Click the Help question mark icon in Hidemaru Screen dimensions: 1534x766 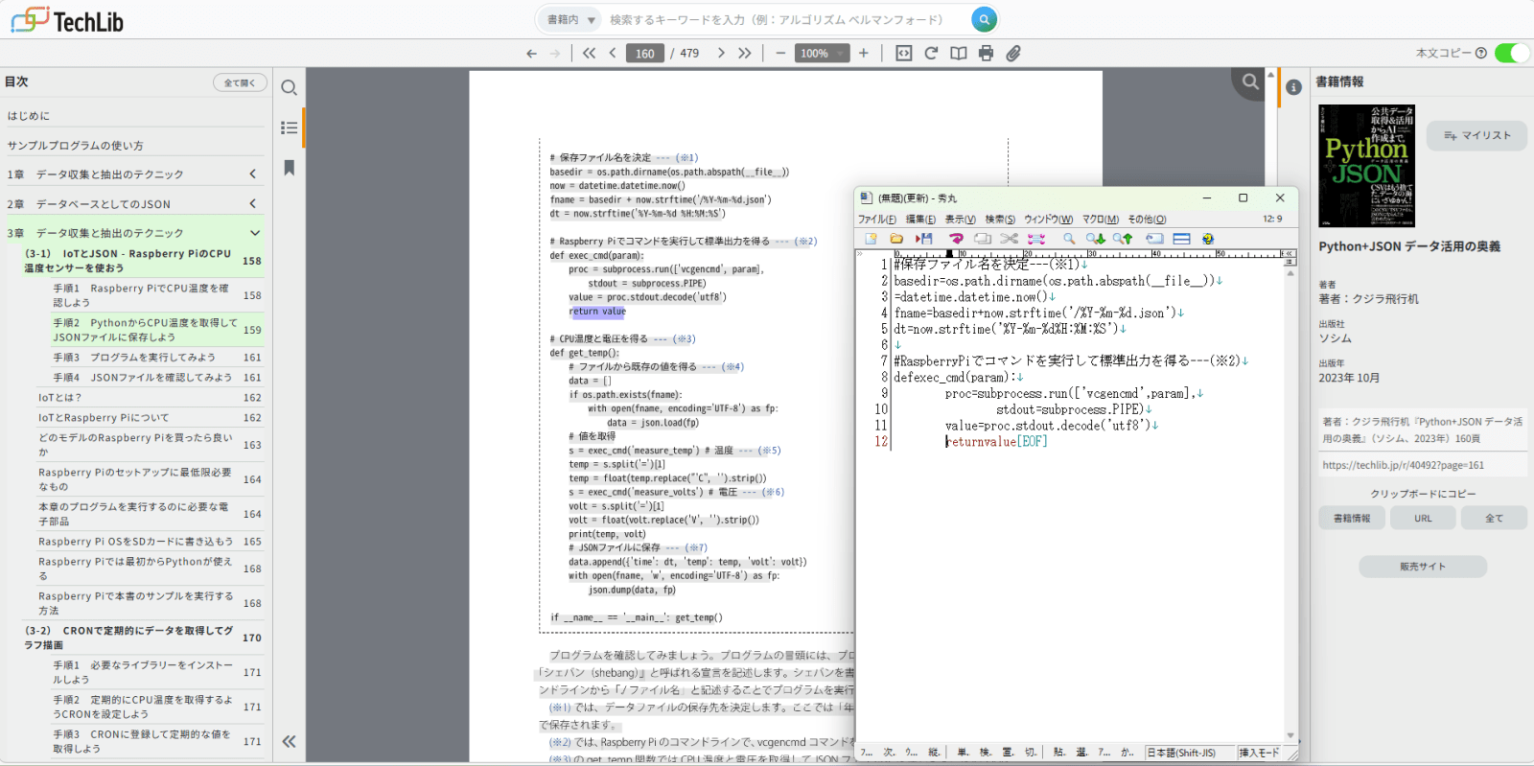1207,239
